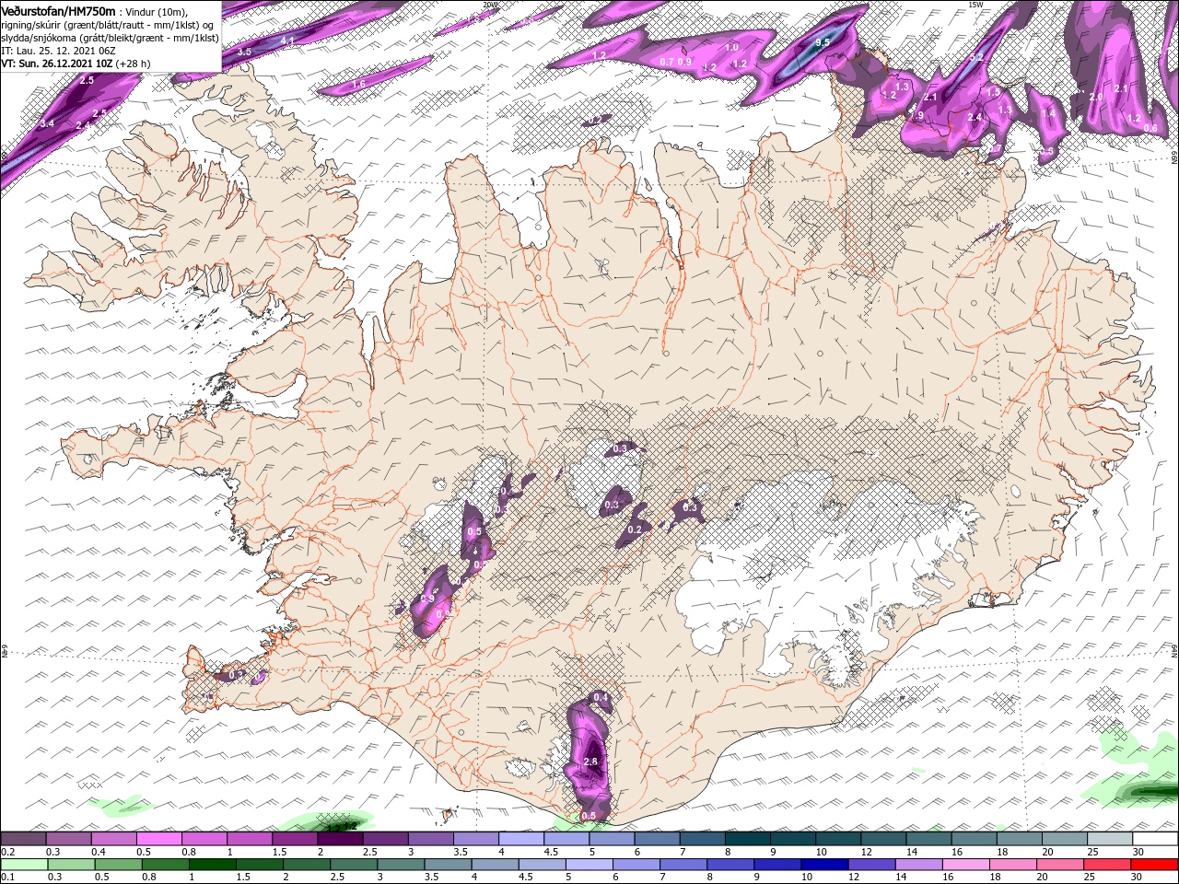Pick dark green lower swatch between 1 and 1.5
Screen dimensions: 1179x884
pos(212,865)
